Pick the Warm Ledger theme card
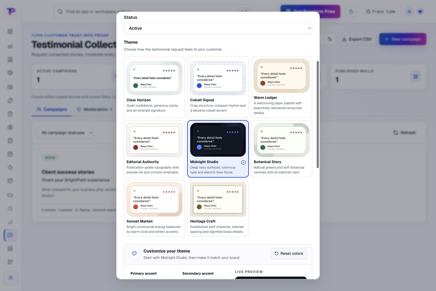Screen dimensions: 436x291 point(282,87)
